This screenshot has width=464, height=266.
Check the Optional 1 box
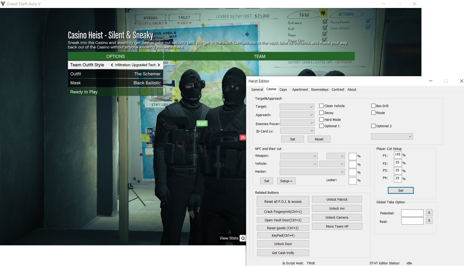(x=322, y=126)
